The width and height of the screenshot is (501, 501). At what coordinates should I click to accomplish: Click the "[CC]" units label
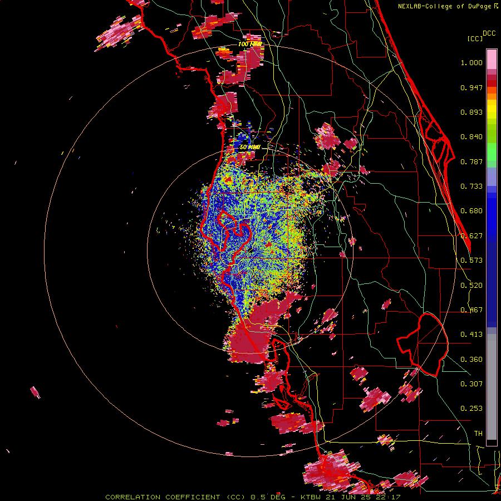click(x=475, y=38)
